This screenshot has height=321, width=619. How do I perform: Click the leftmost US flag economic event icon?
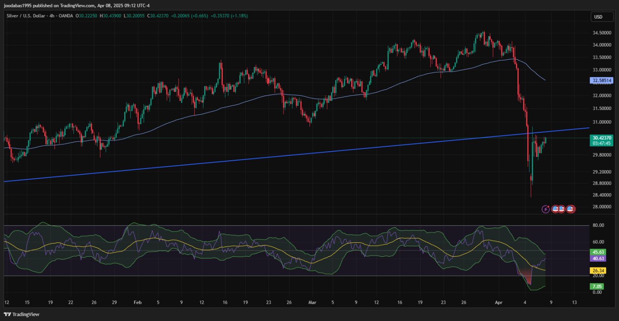click(x=555, y=209)
